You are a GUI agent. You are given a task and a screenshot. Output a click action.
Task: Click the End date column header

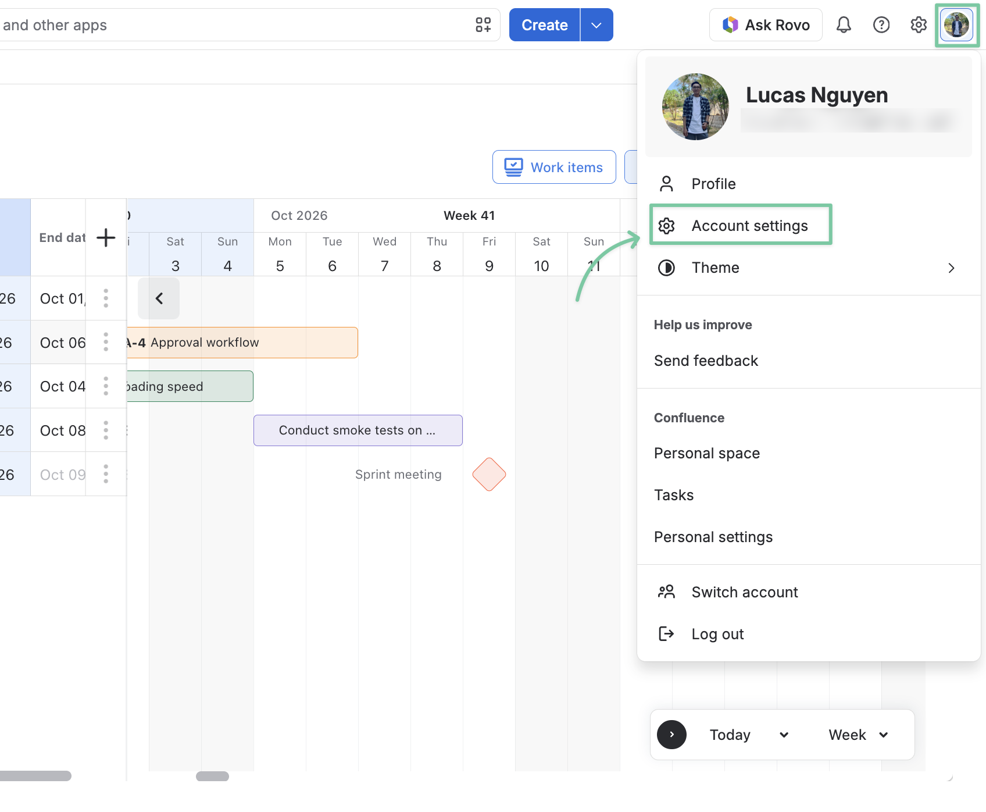58,237
